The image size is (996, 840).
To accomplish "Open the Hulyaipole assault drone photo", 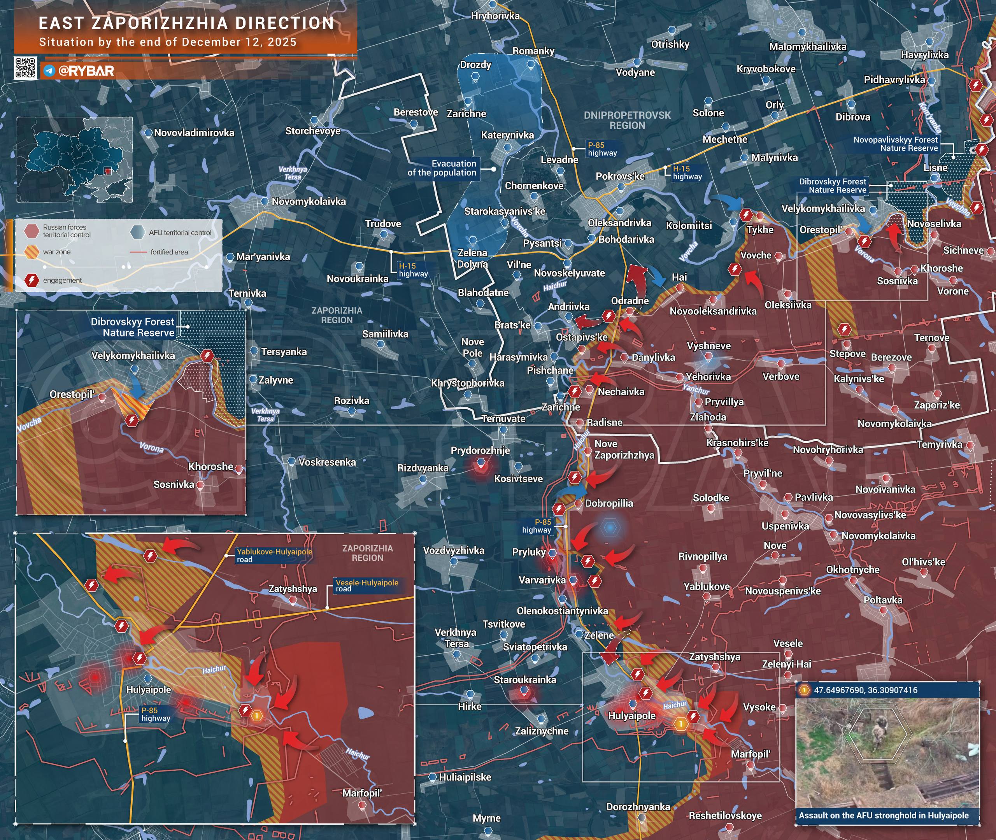I will tap(887, 753).
